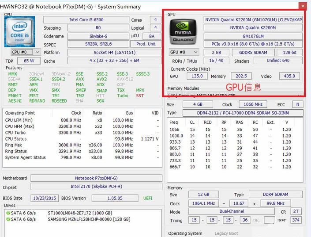The image size is (311, 237).
Task: Click the Unified: 640 shaders field
Action: tap(278, 61)
